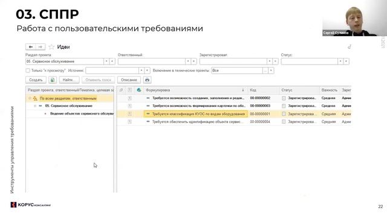
Task: Open selection button of Зарегистрировал field
Action: pos(275,61)
